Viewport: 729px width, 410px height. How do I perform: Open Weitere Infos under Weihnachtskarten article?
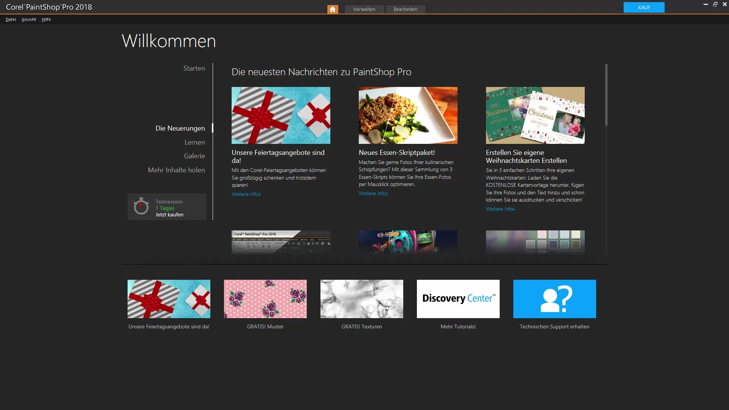500,209
